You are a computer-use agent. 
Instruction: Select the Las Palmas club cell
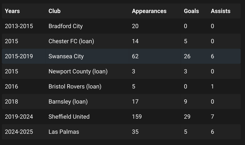(64, 132)
